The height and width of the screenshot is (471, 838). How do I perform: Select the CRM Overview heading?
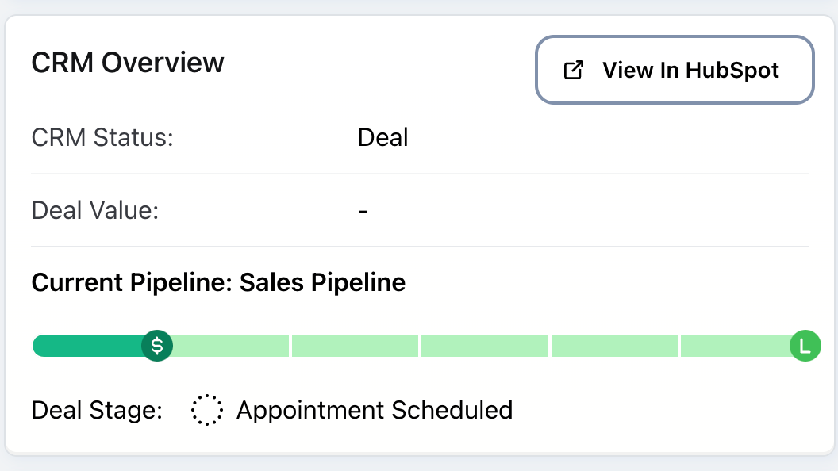[128, 63]
